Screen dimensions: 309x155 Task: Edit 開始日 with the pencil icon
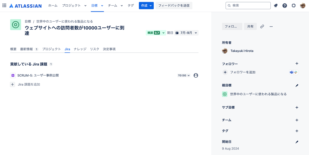click(297, 142)
